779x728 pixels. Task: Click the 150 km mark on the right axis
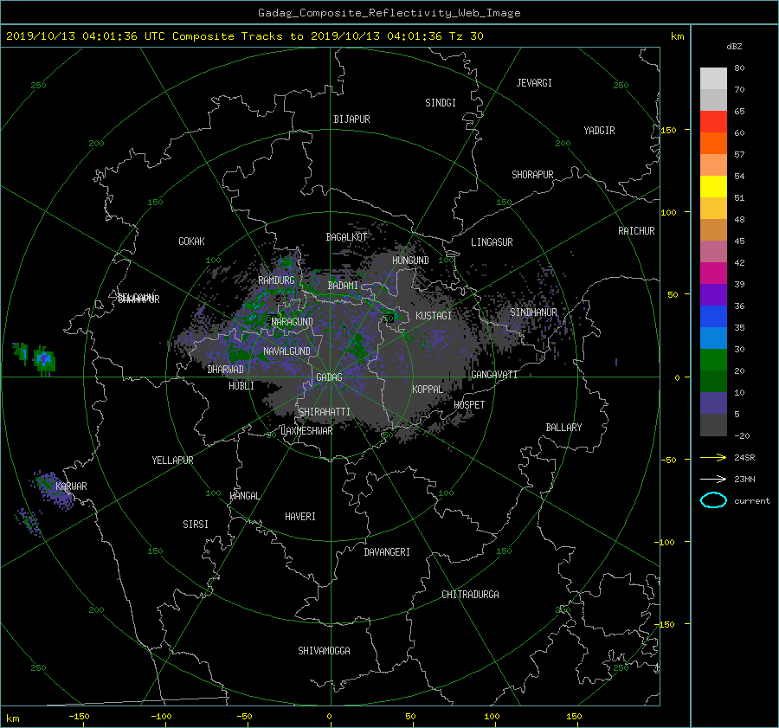point(668,130)
